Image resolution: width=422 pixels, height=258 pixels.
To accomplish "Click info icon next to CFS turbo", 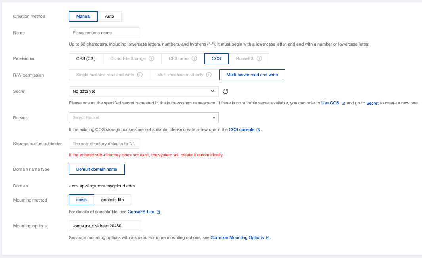I will coord(194,58).
